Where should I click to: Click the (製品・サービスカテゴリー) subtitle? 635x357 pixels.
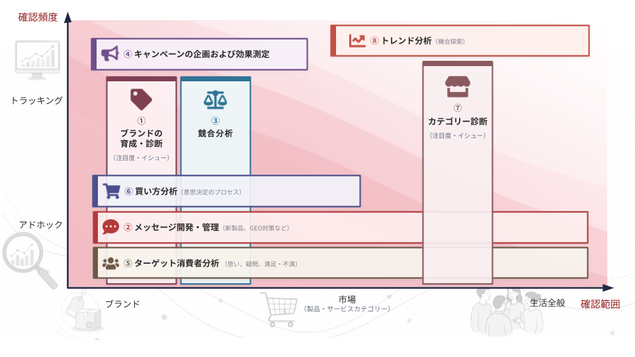click(x=347, y=309)
